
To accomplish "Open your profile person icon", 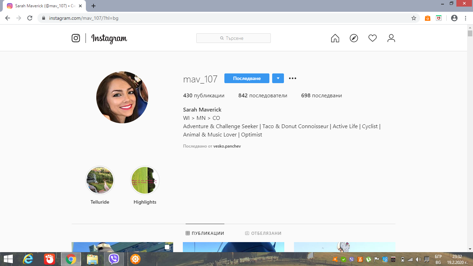I will (x=391, y=38).
